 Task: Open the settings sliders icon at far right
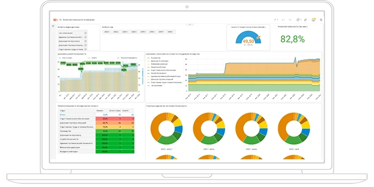tap(321, 19)
